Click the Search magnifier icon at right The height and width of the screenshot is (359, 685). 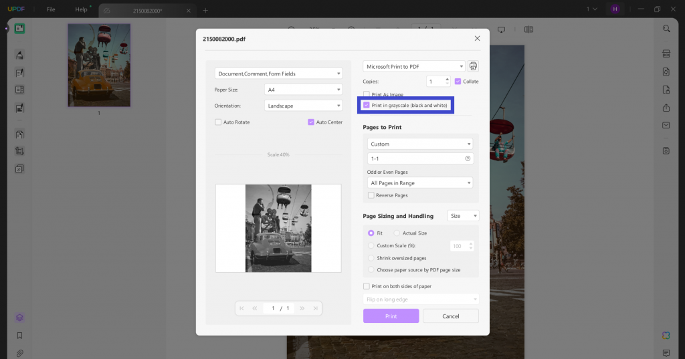[666, 29]
